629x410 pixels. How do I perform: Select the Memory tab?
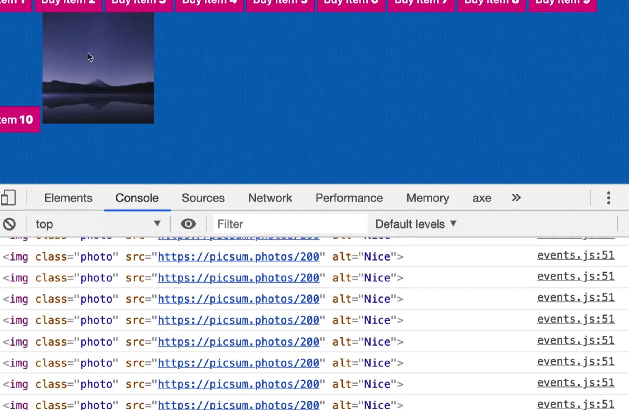[x=427, y=198]
